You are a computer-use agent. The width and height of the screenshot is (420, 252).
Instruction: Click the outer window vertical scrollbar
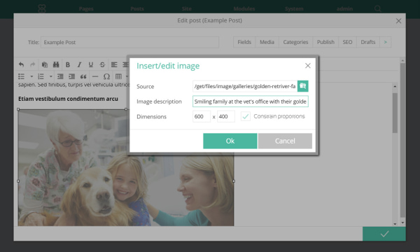point(402,139)
